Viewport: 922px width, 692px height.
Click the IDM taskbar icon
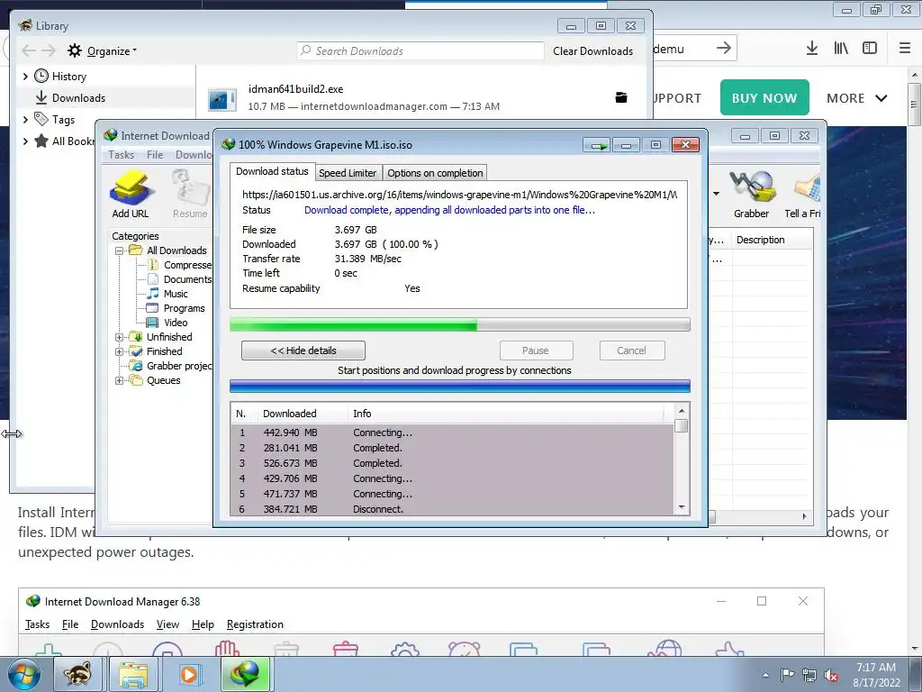point(245,674)
